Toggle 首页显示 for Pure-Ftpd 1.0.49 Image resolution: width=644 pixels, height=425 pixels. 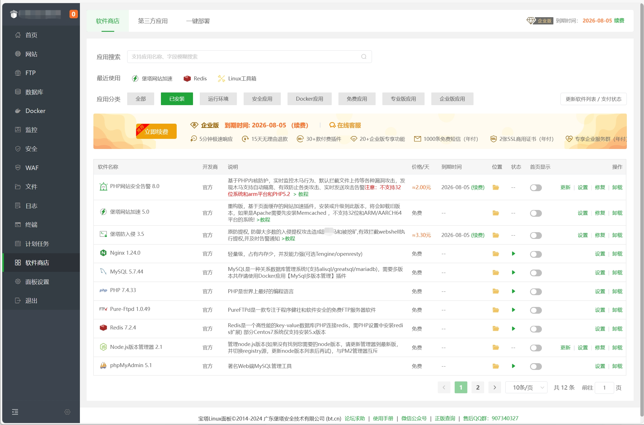(x=536, y=310)
